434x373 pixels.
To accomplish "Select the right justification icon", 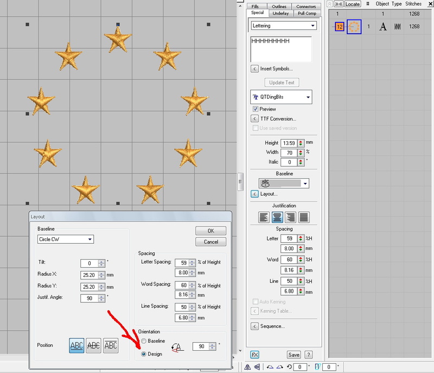I will coord(291,217).
